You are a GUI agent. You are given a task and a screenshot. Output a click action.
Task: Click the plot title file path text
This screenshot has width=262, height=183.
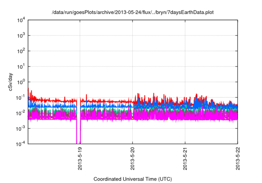(x=133, y=12)
